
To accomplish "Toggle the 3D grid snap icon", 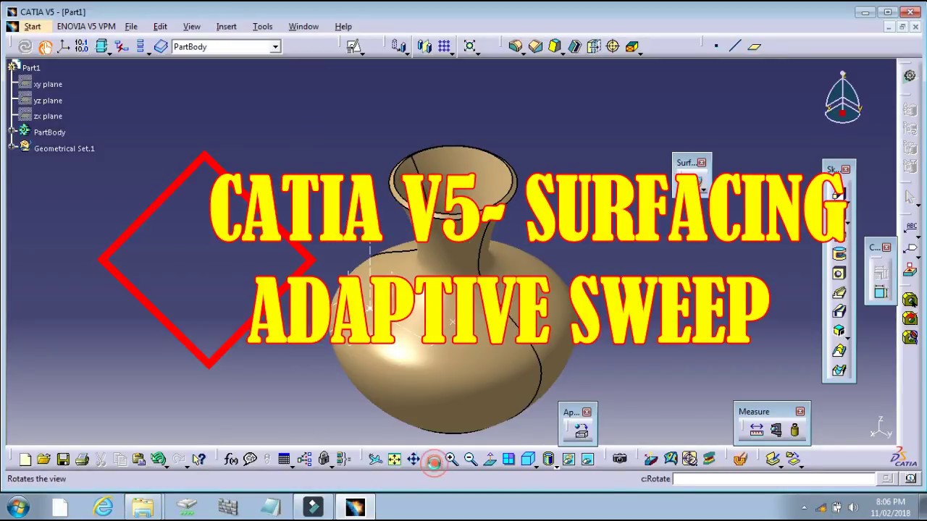I will click(444, 46).
